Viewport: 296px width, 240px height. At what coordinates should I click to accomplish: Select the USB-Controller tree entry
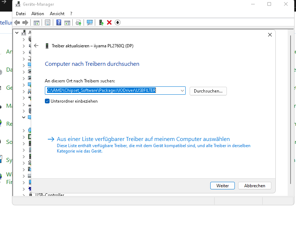[x=50, y=194]
